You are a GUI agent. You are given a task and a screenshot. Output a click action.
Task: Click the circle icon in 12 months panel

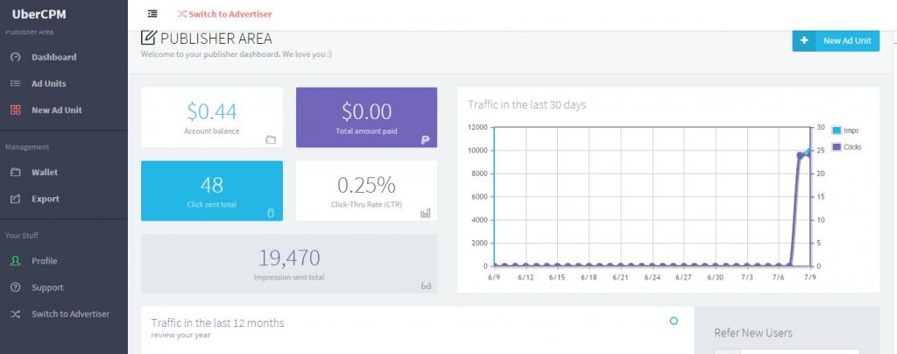pyautogui.click(x=674, y=321)
